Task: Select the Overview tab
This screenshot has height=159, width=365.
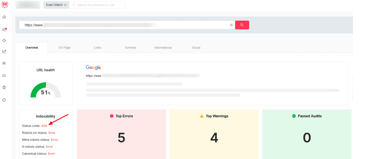Action: (x=32, y=48)
